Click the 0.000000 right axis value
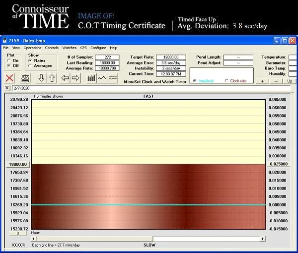This screenshot has width=298, height=253. click(277, 205)
